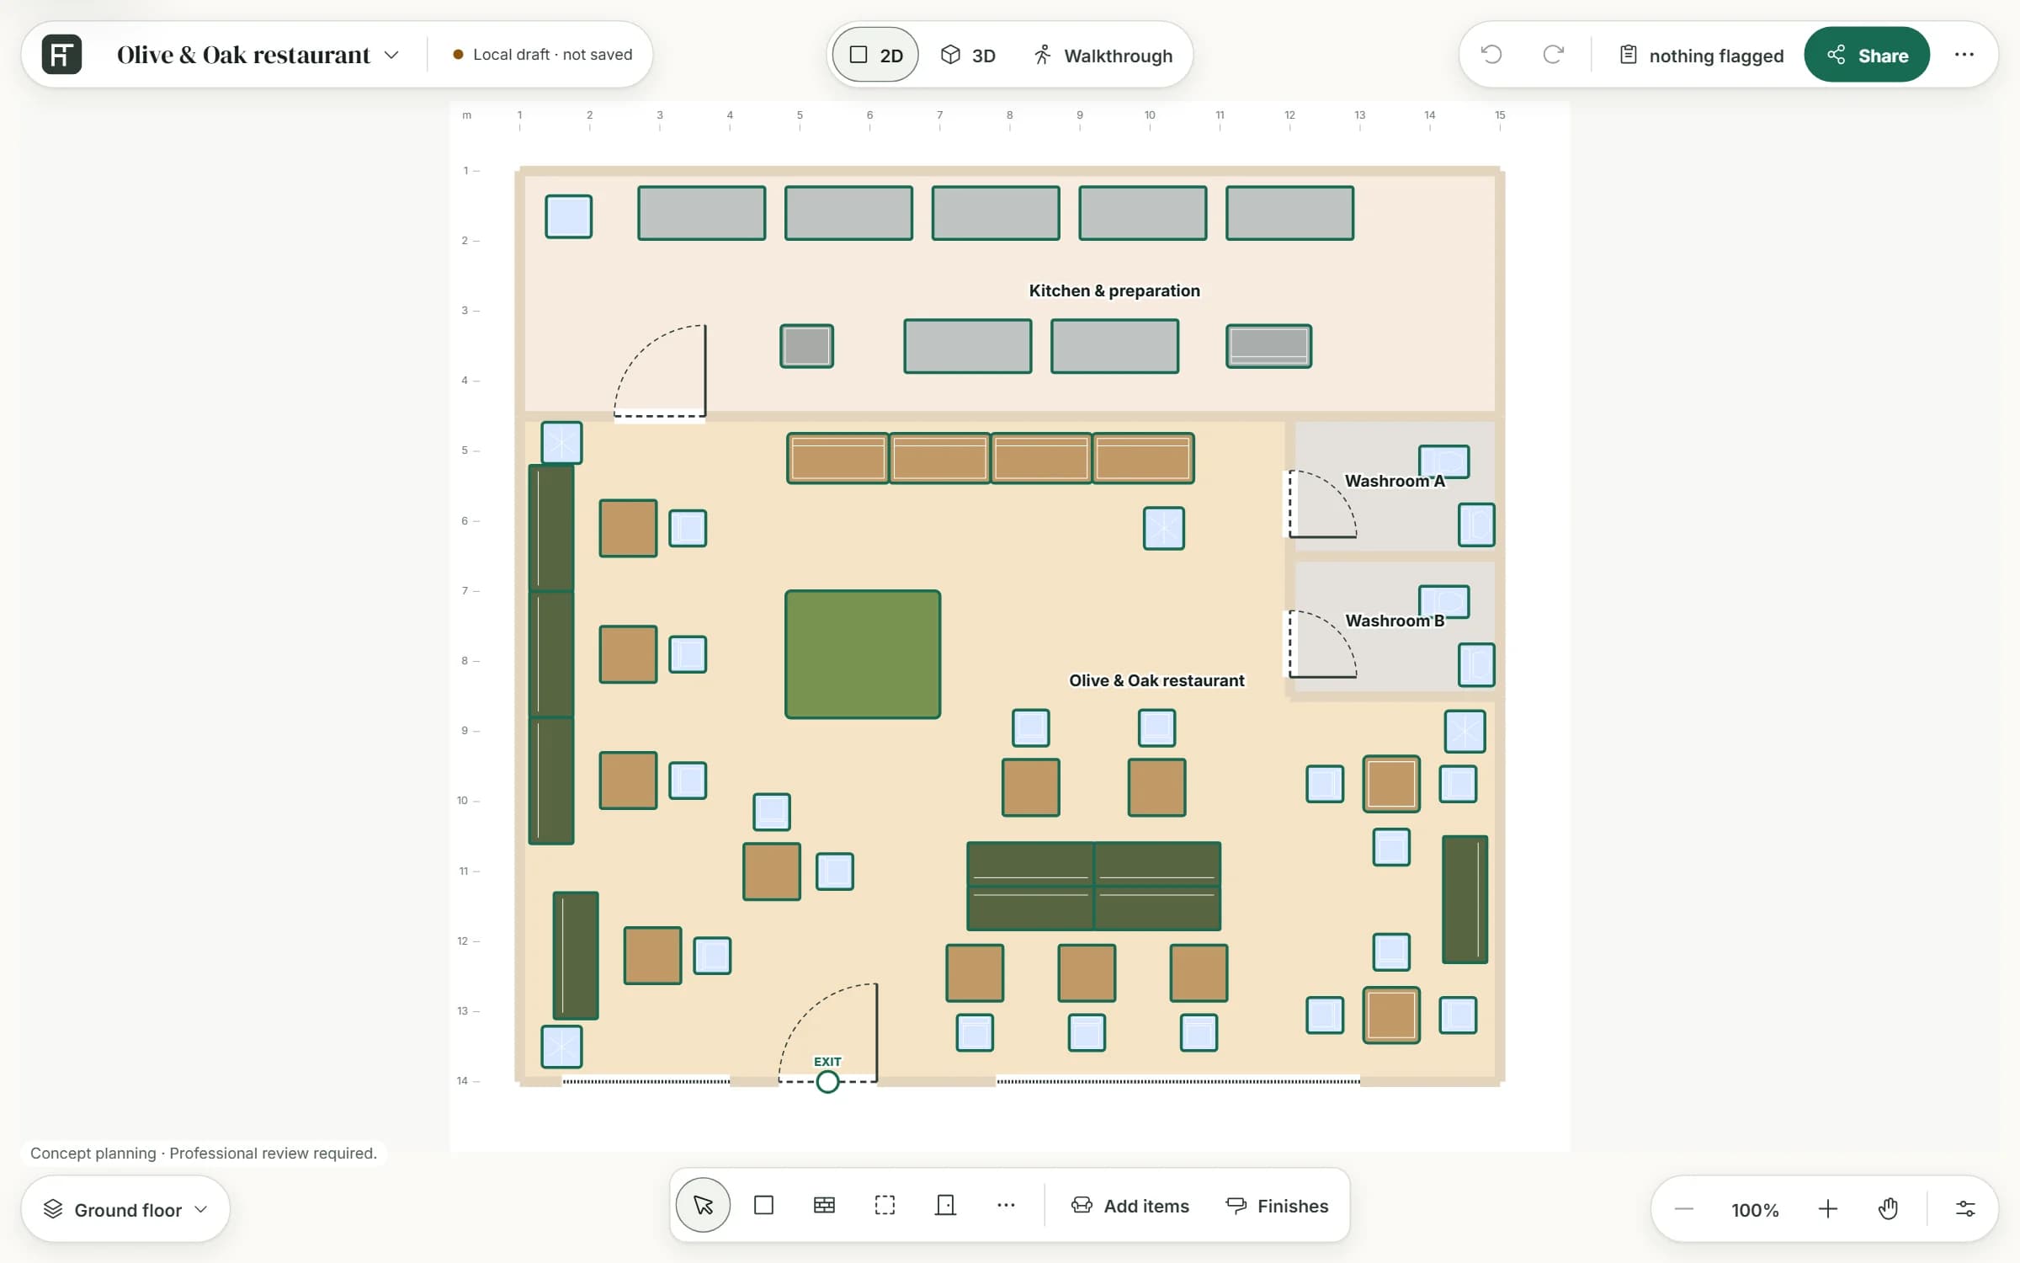Click the Olive & Oak restaurant room label
Image resolution: width=2020 pixels, height=1263 pixels.
click(x=1156, y=680)
